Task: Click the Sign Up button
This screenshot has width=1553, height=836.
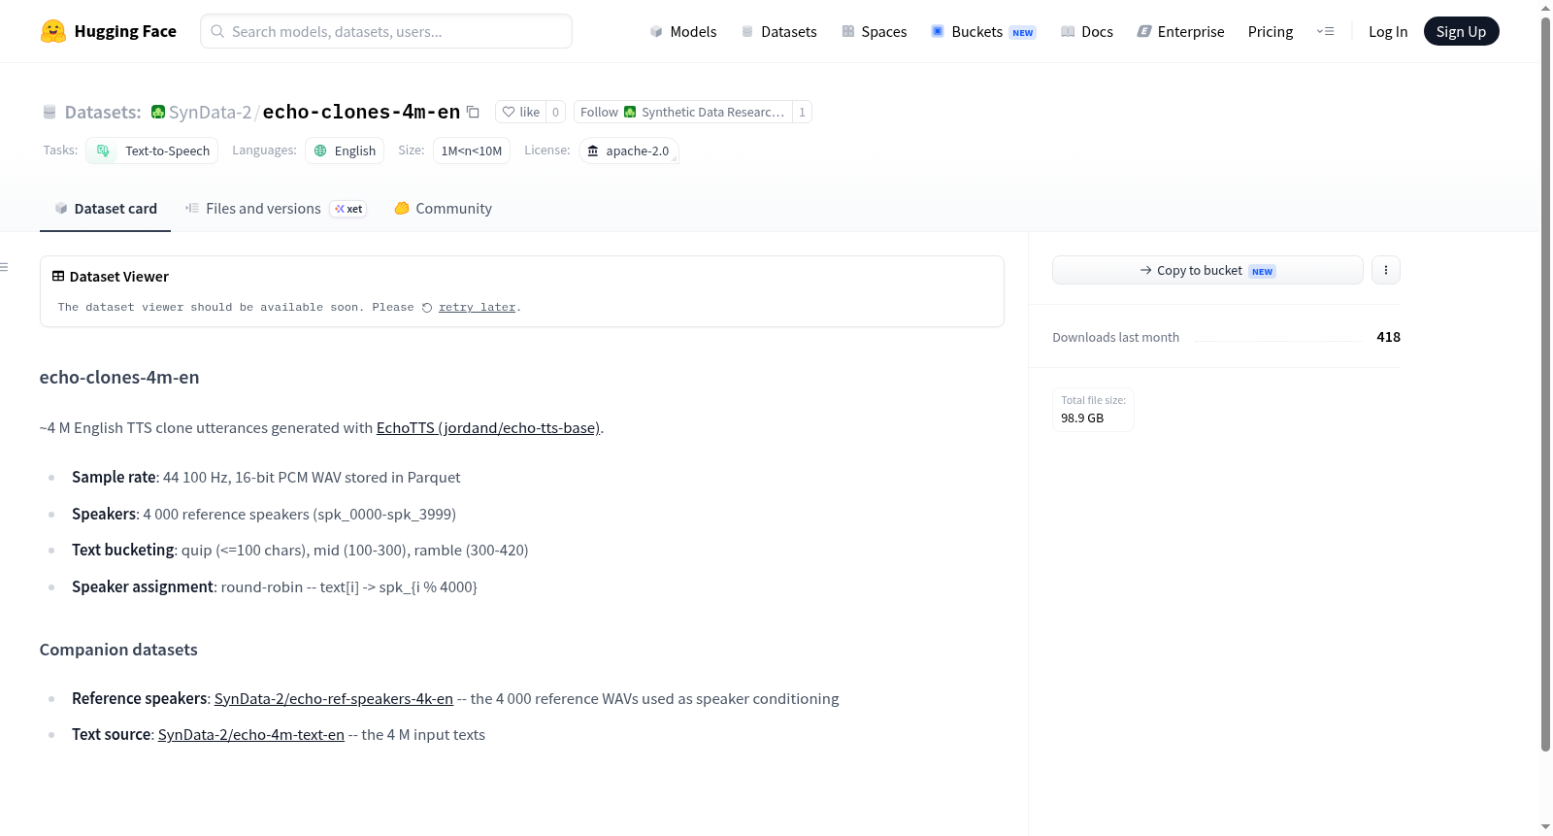Action: (x=1461, y=32)
